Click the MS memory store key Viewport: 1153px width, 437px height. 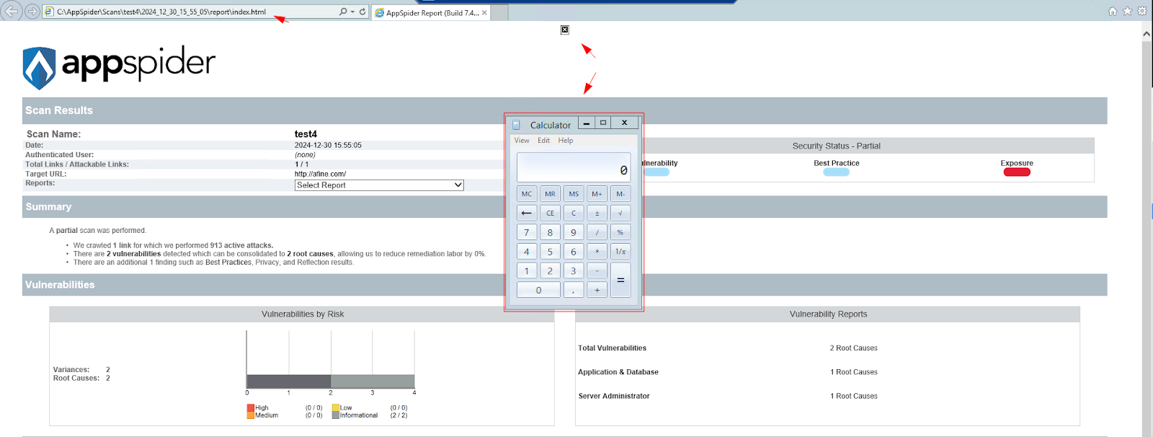click(574, 194)
